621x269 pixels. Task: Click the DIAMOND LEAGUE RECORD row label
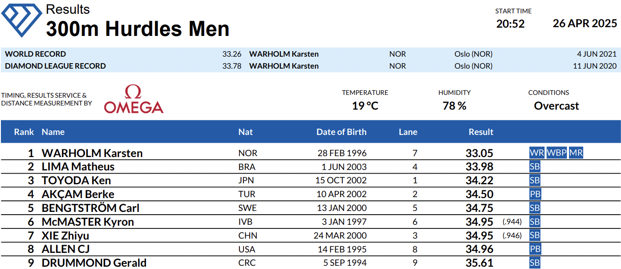click(x=55, y=66)
